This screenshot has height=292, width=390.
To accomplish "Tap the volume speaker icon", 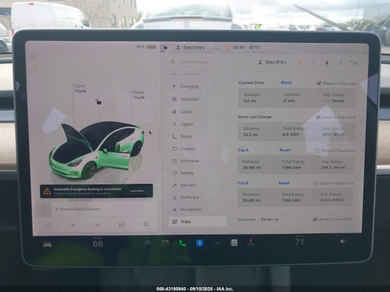I will [x=342, y=242].
